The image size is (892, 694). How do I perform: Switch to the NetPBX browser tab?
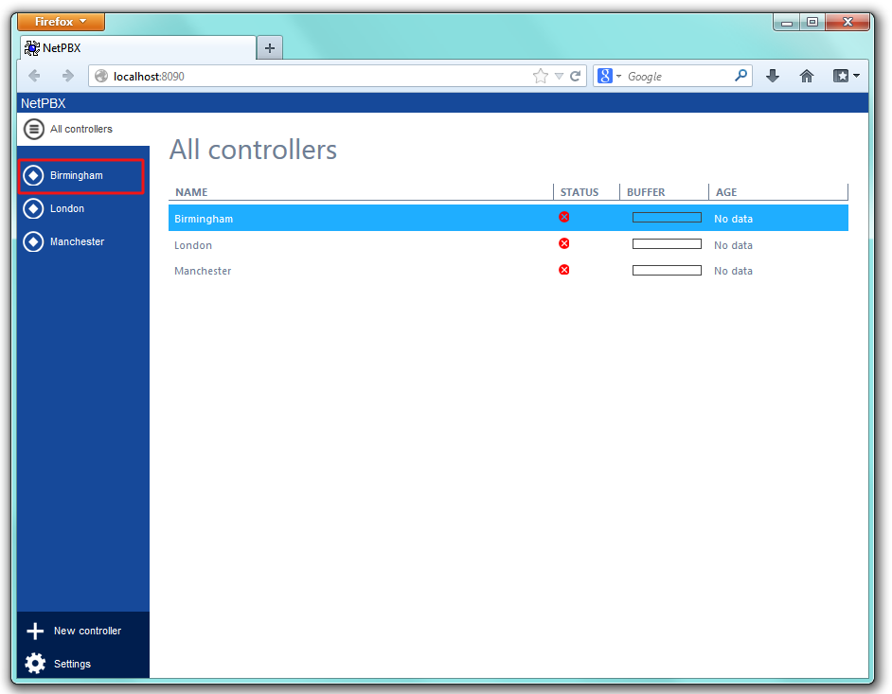137,48
